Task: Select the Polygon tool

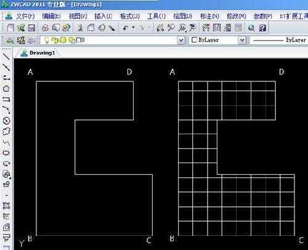Action: pyautogui.click(x=7, y=89)
